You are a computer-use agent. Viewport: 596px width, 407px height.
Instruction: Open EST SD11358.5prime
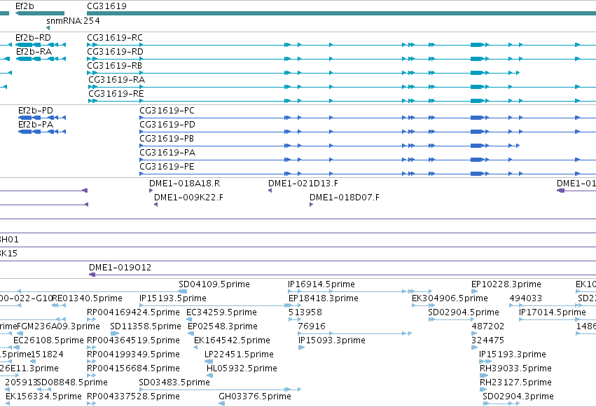[x=146, y=326]
